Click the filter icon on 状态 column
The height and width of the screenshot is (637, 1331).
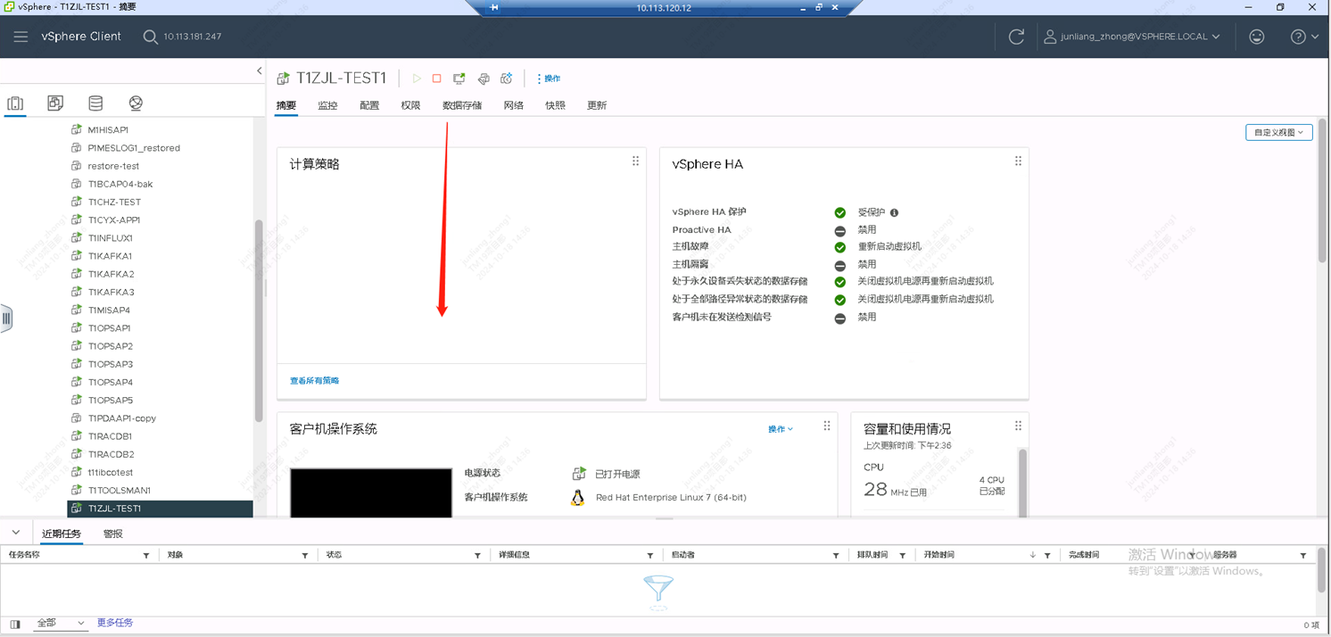[477, 556]
